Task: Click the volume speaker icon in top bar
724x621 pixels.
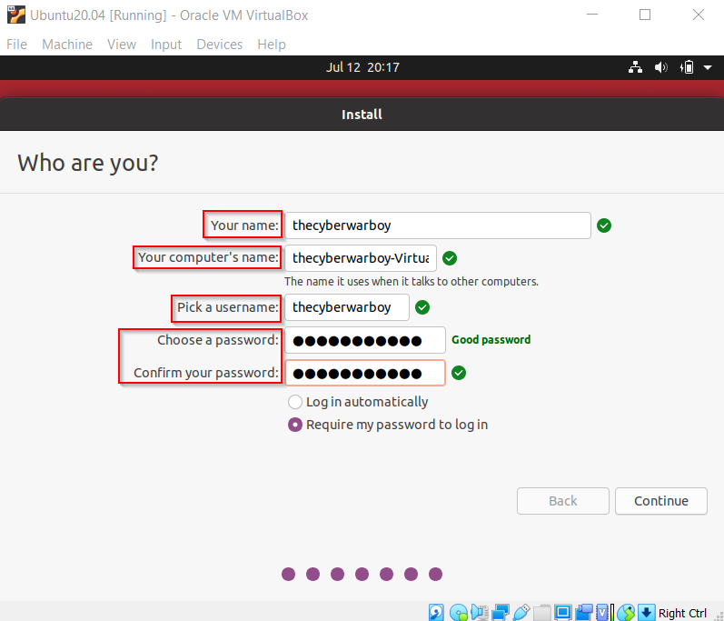Action: coord(660,67)
